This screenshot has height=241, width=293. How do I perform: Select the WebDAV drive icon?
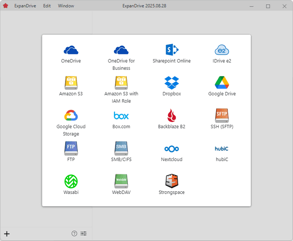click(121, 181)
